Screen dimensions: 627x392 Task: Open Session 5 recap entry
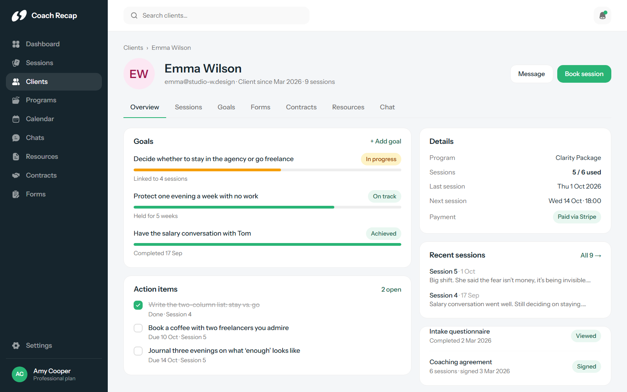click(515, 276)
